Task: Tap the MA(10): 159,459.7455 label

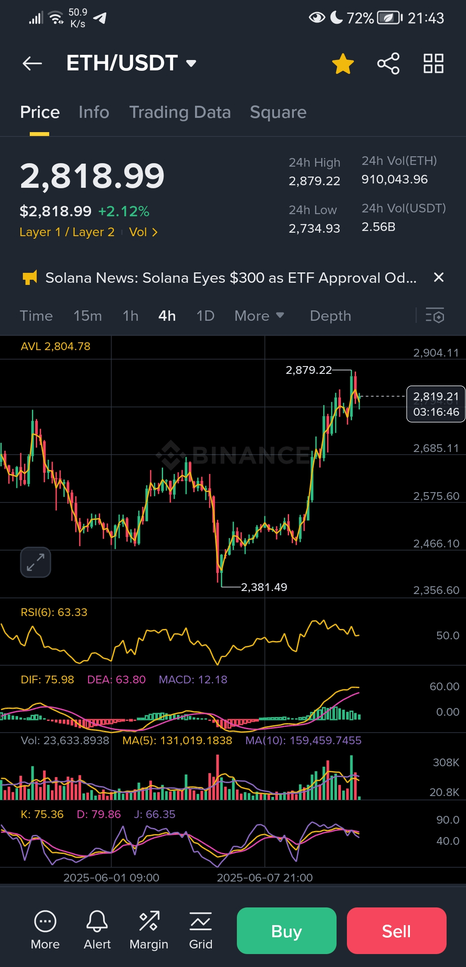Action: (x=303, y=740)
